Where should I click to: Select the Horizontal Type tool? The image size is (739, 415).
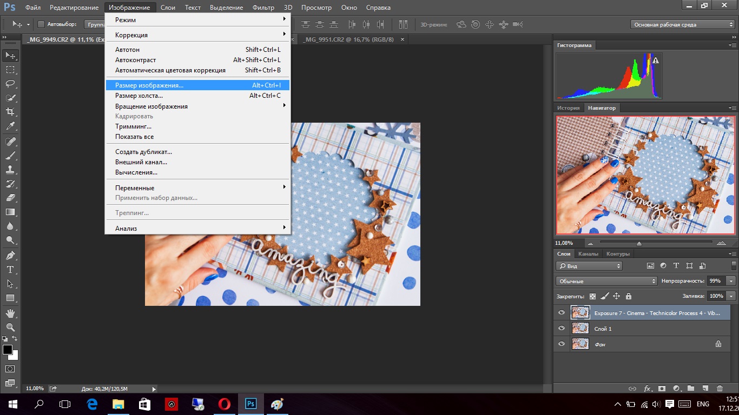(x=10, y=269)
